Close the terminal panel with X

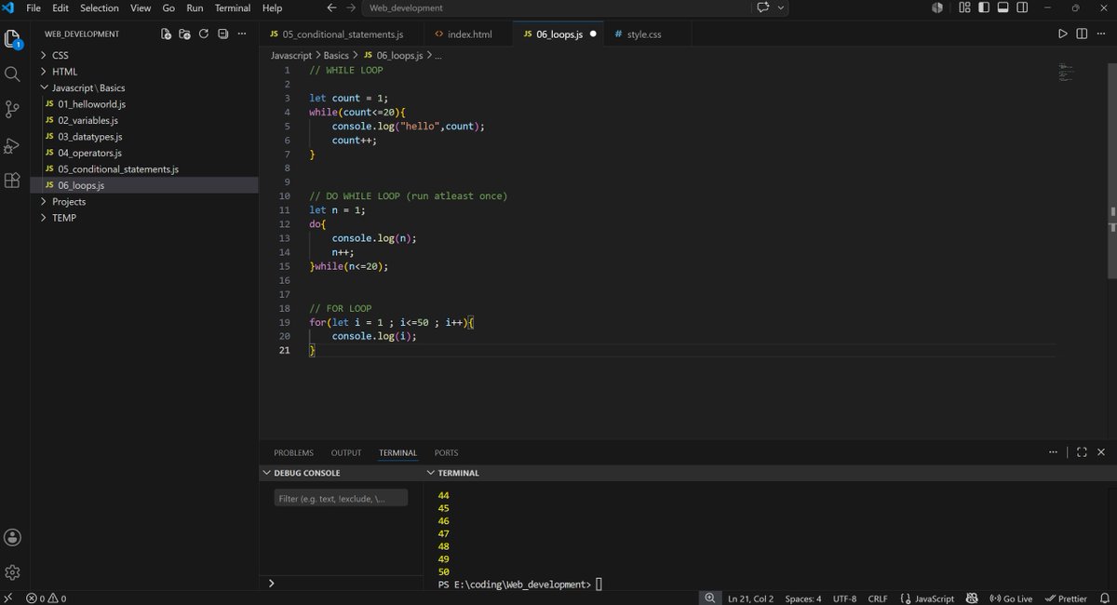1101,452
